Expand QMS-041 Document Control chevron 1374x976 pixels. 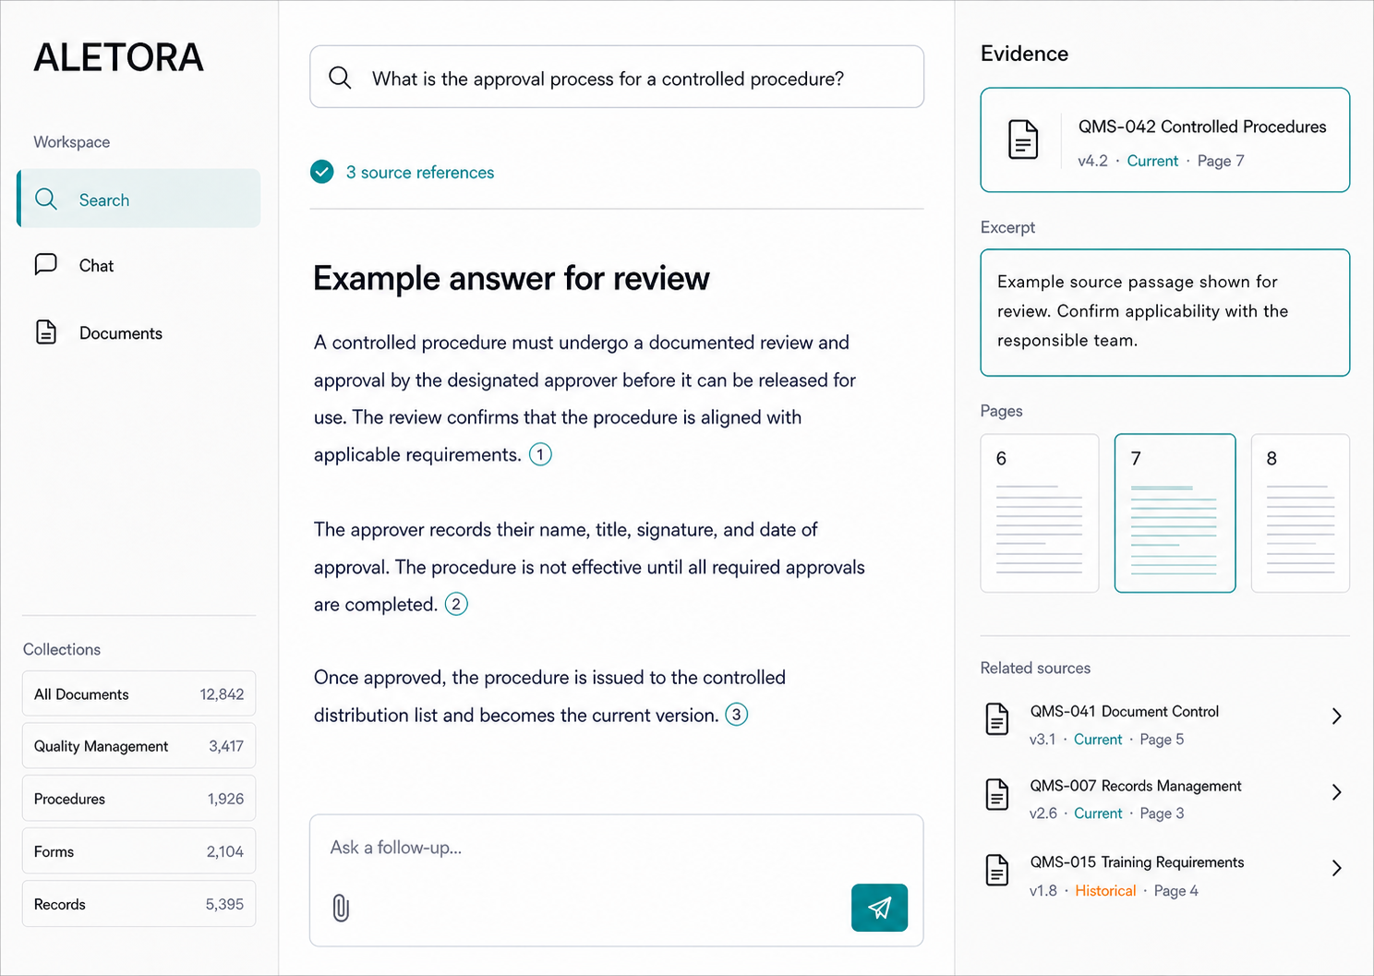(1336, 717)
